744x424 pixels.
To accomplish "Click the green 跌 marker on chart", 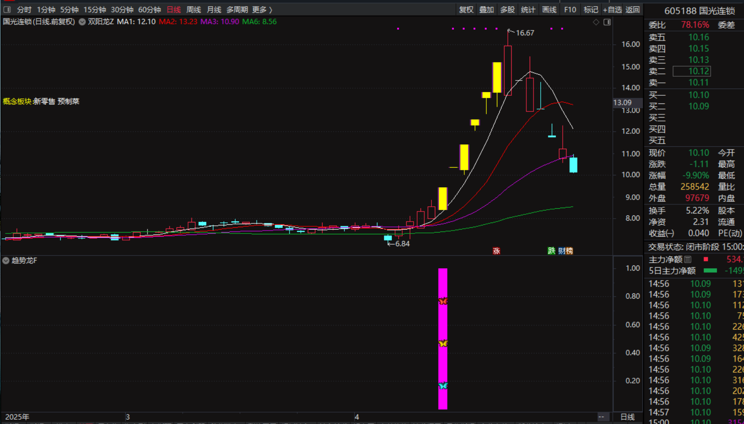I will (551, 251).
